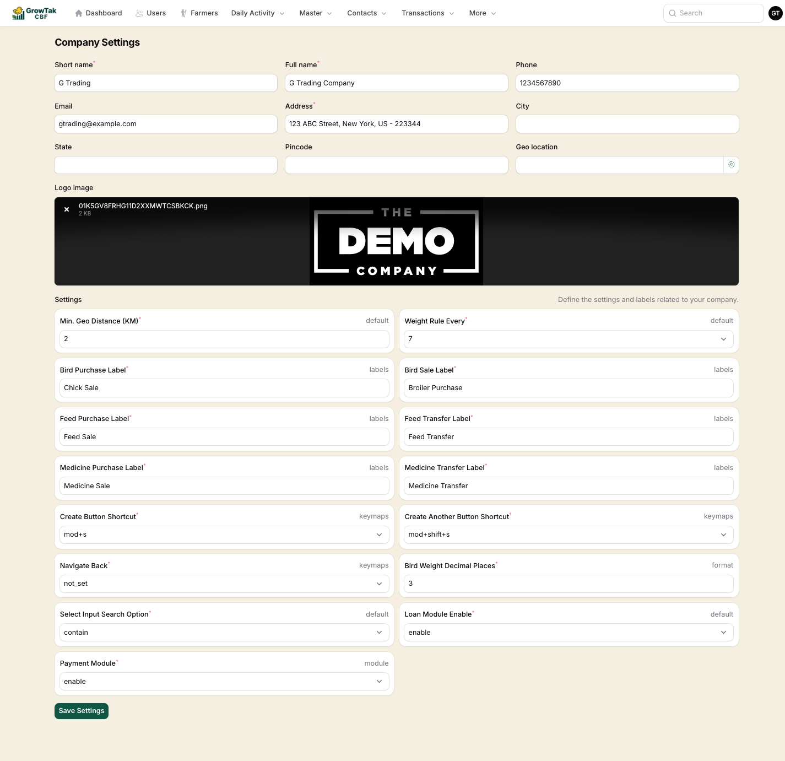The width and height of the screenshot is (785, 761).
Task: Open the Farmers page link
Action: click(x=199, y=13)
